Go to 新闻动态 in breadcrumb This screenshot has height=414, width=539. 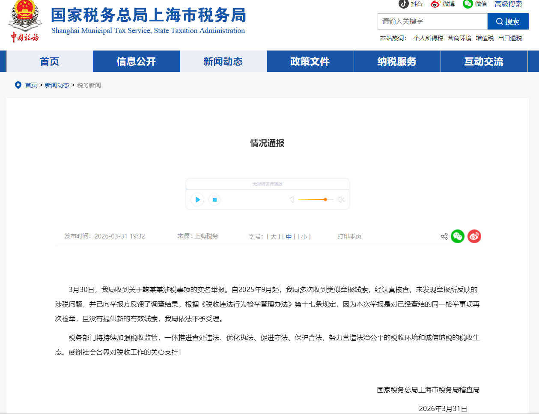(x=57, y=85)
